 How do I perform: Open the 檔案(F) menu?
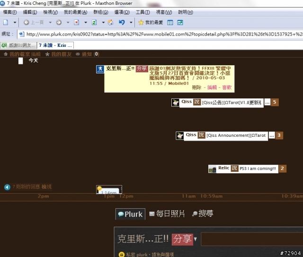tap(10, 12)
